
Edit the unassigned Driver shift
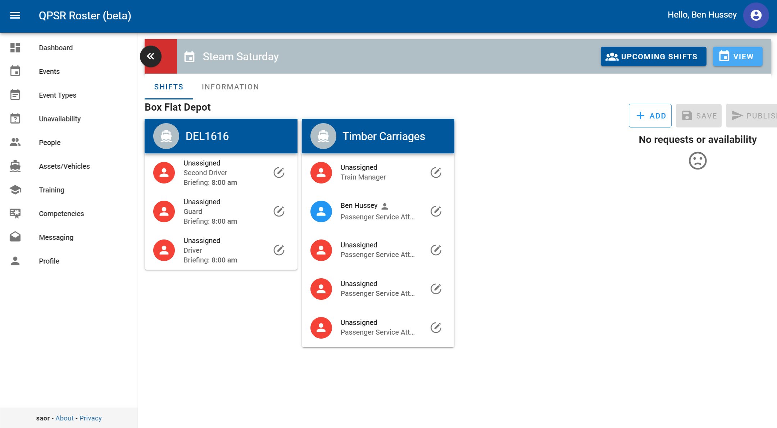pos(280,250)
